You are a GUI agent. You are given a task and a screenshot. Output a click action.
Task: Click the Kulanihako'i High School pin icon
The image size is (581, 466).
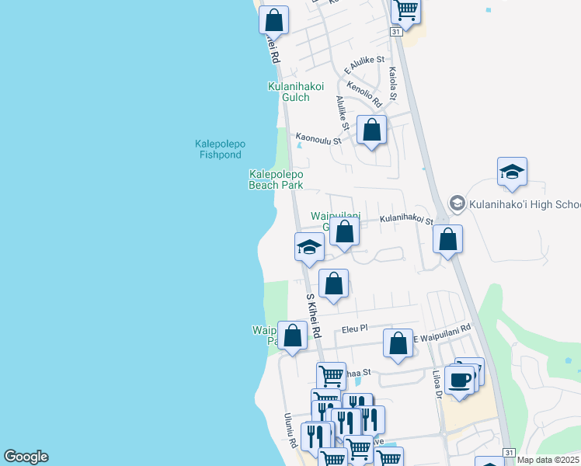point(457,204)
